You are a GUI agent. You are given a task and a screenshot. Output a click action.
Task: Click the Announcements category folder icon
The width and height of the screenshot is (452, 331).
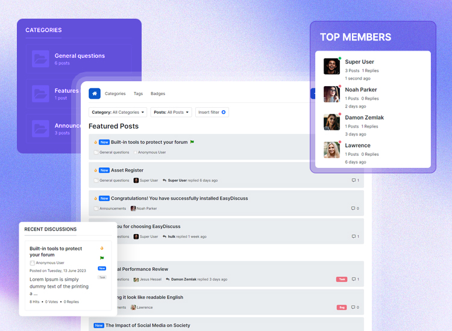40,129
